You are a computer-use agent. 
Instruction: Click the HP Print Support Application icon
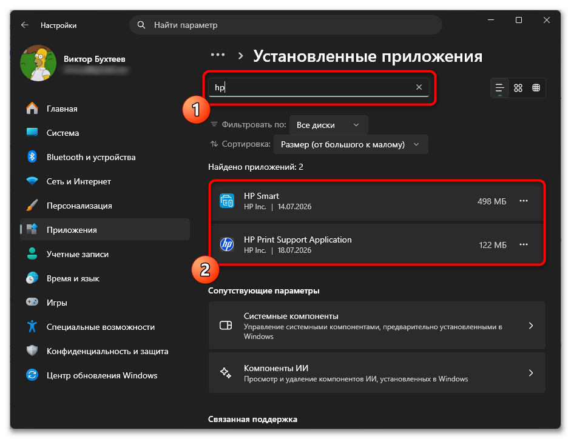click(227, 244)
